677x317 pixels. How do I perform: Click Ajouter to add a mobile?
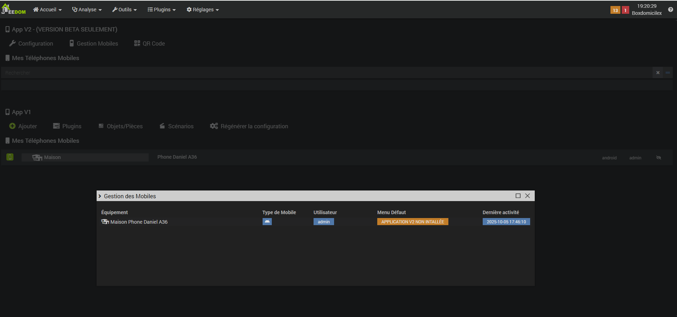click(23, 126)
